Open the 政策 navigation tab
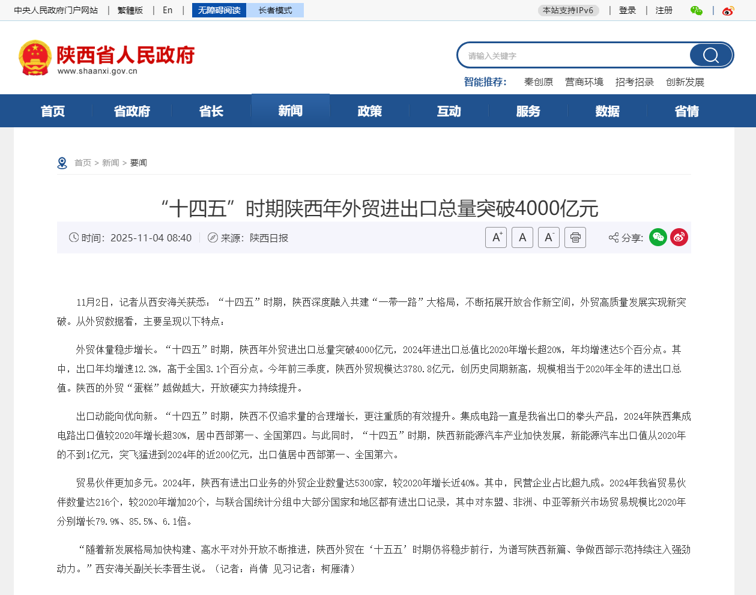Viewport: 756px width, 595px height. [x=370, y=111]
